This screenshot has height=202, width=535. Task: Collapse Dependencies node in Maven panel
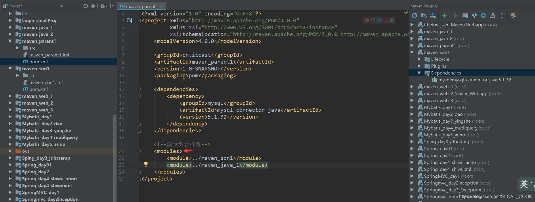pyautogui.click(x=419, y=73)
